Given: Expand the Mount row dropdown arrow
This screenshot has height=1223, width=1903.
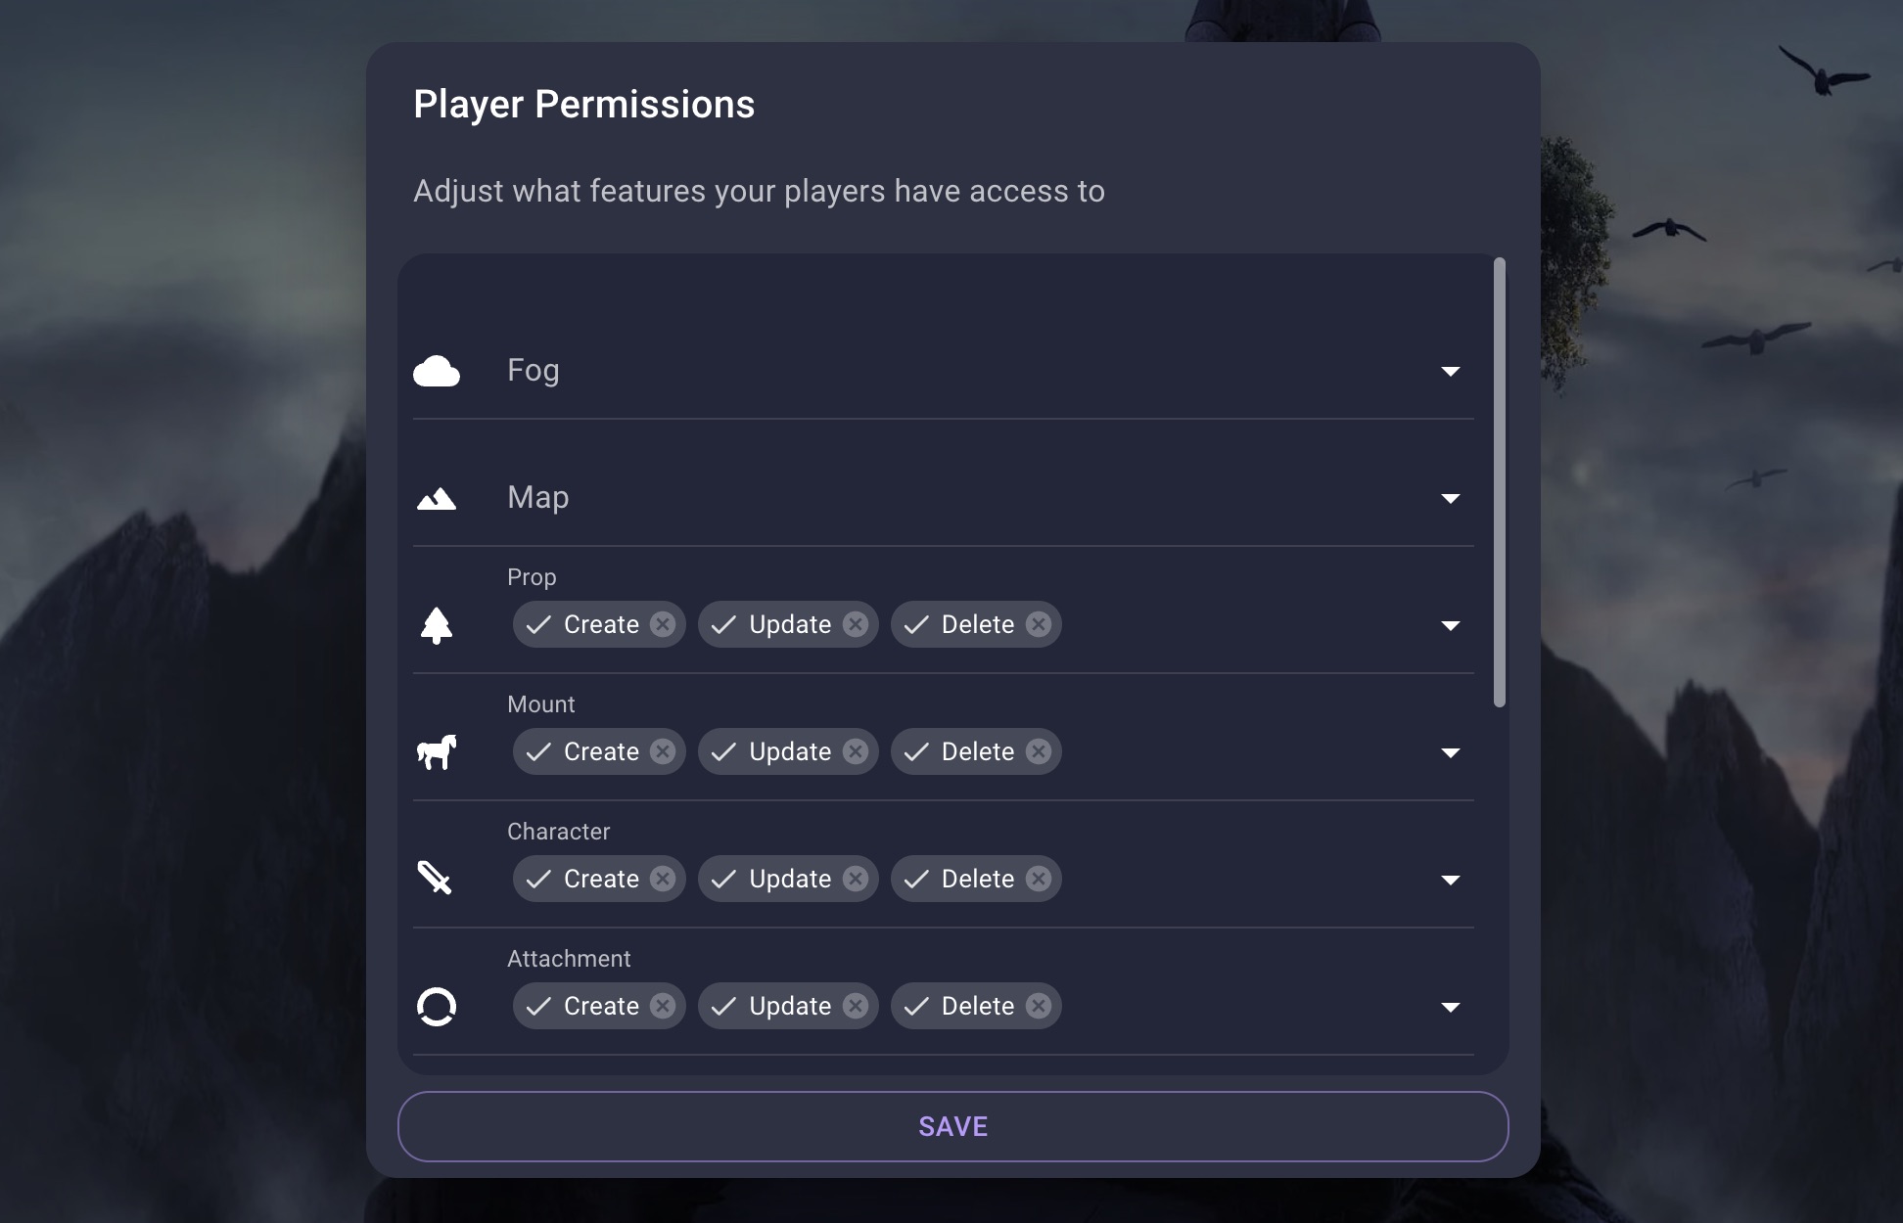Looking at the screenshot, I should coord(1451,752).
